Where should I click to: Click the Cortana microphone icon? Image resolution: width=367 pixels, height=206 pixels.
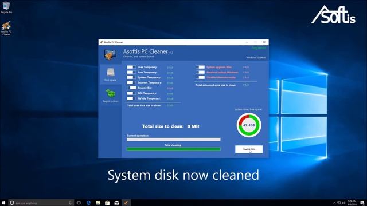pos(70,203)
